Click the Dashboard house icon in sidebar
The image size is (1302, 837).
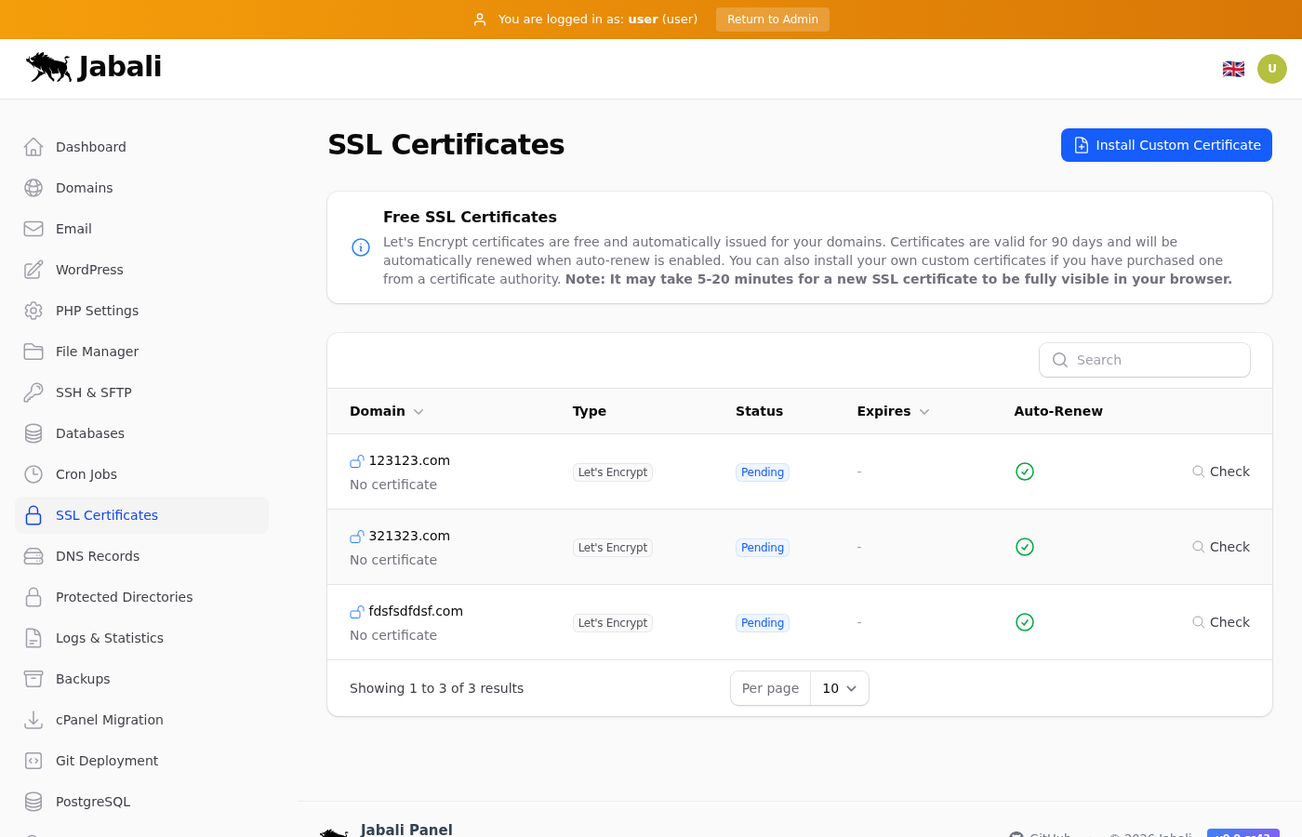[33, 147]
